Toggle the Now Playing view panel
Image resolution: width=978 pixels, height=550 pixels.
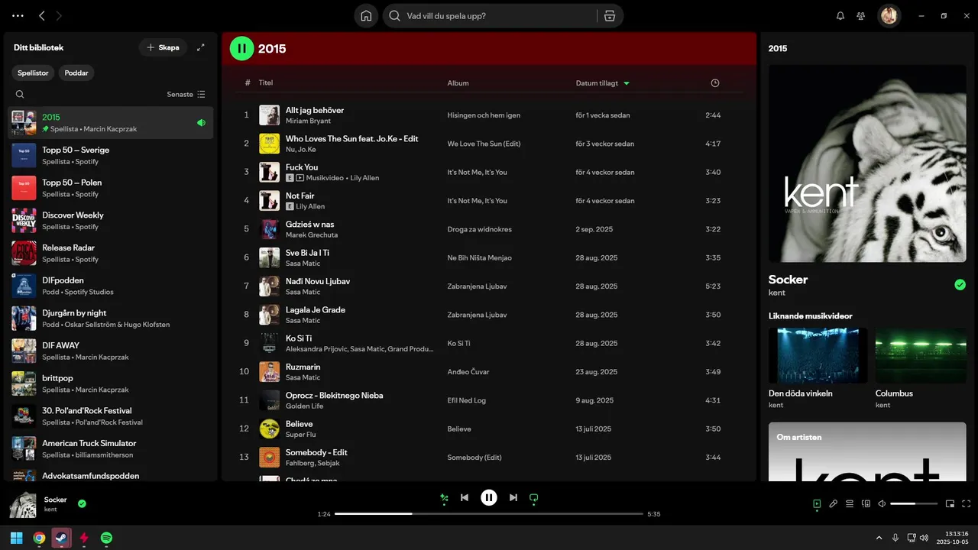[817, 503]
